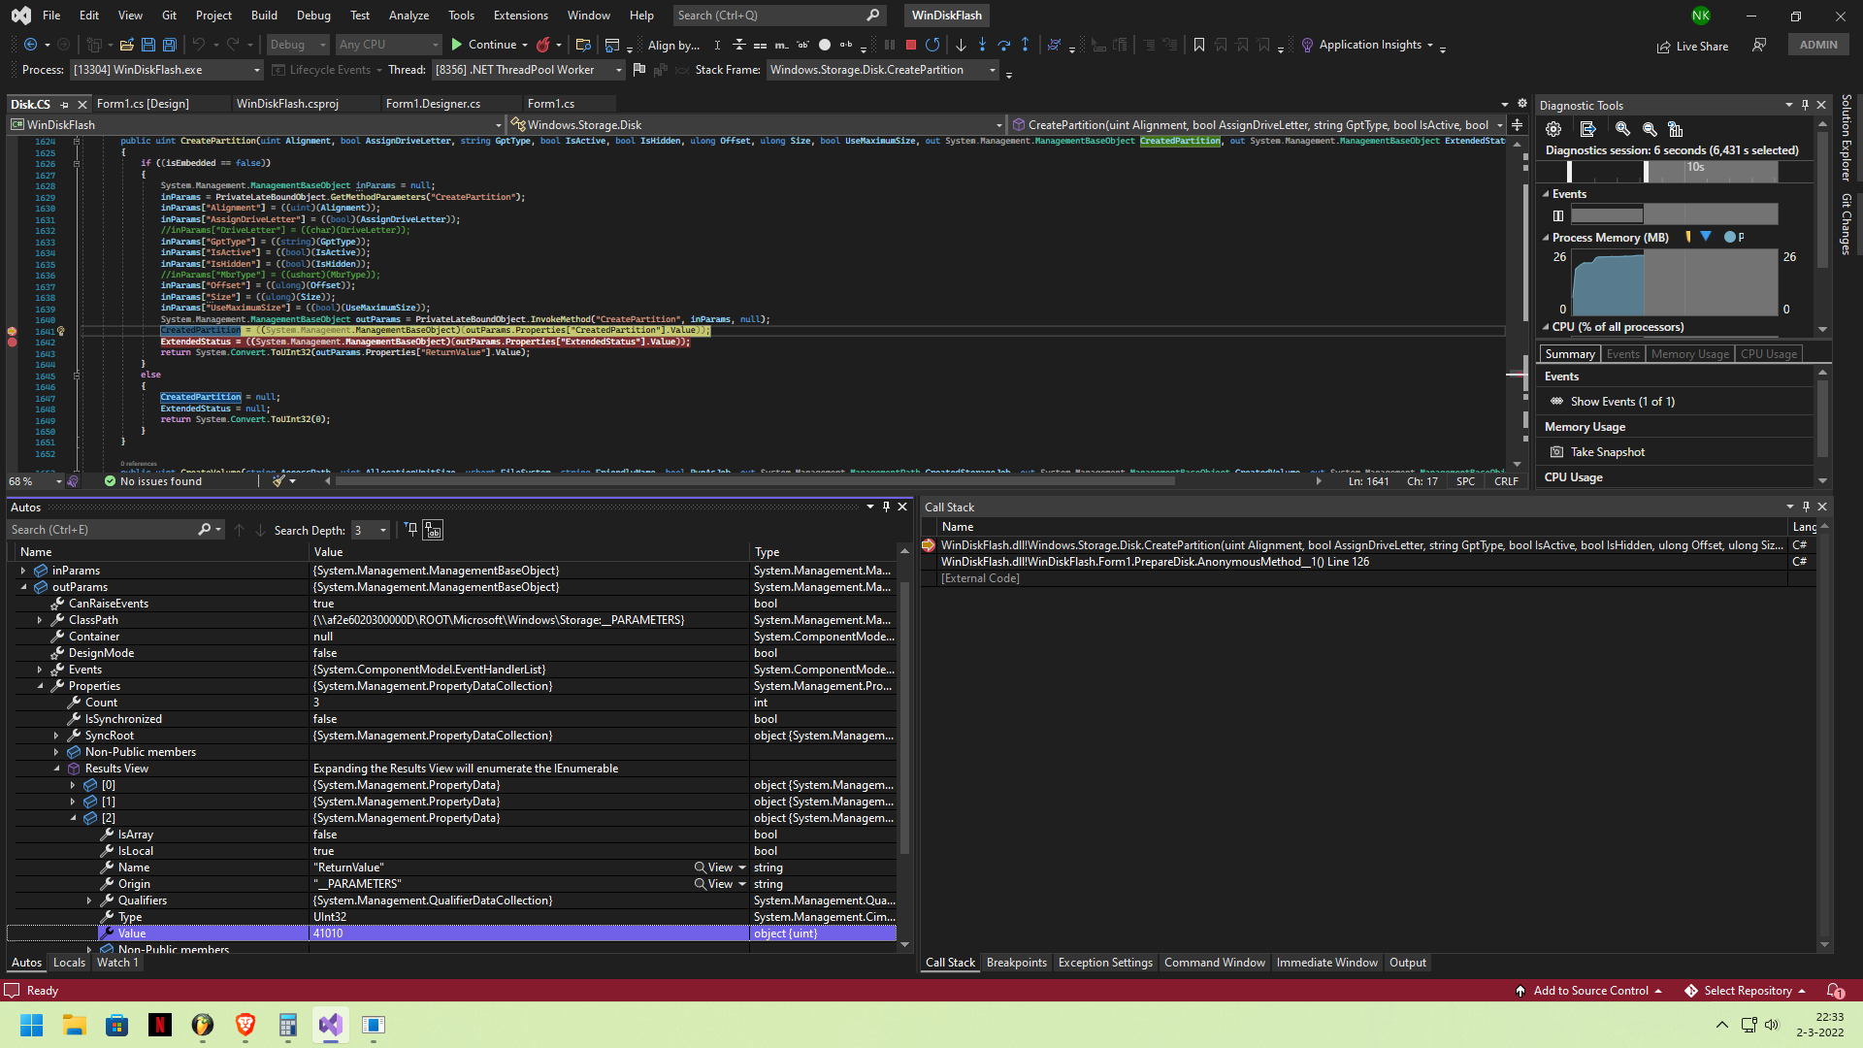The width and height of the screenshot is (1863, 1048).
Task: Pin the Autos panel
Action: [886, 507]
